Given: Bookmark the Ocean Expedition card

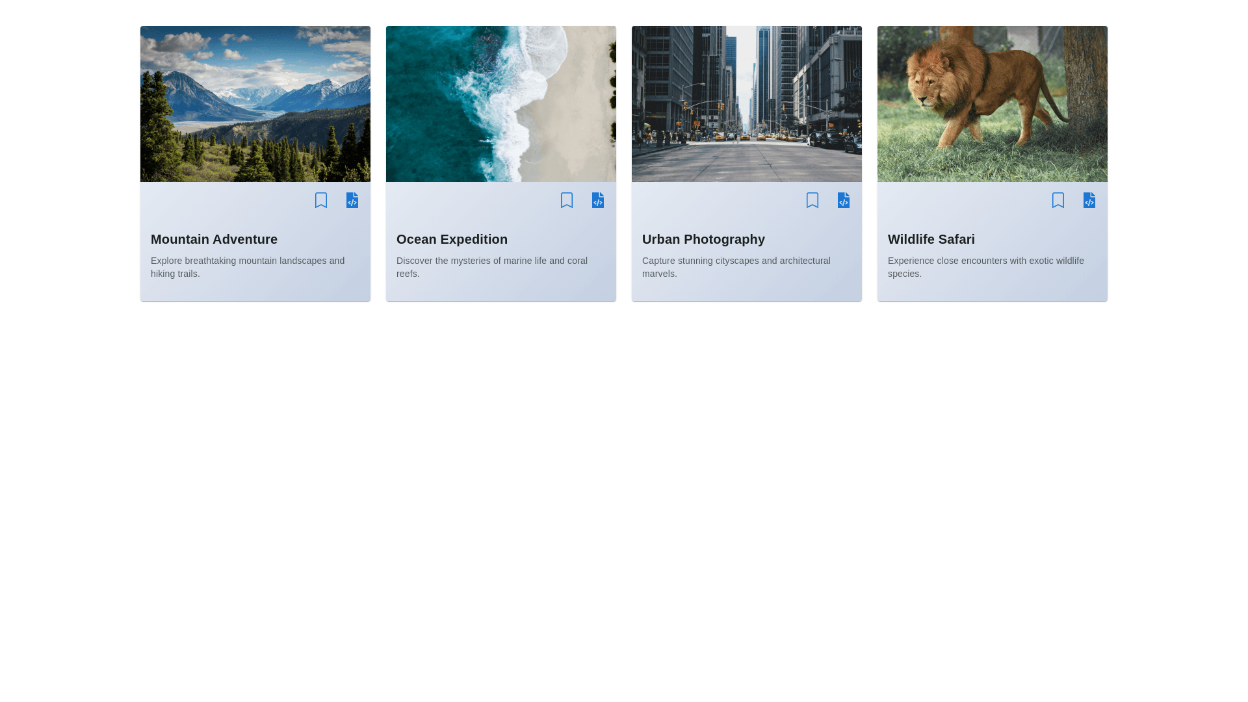Looking at the screenshot, I should [x=567, y=200].
